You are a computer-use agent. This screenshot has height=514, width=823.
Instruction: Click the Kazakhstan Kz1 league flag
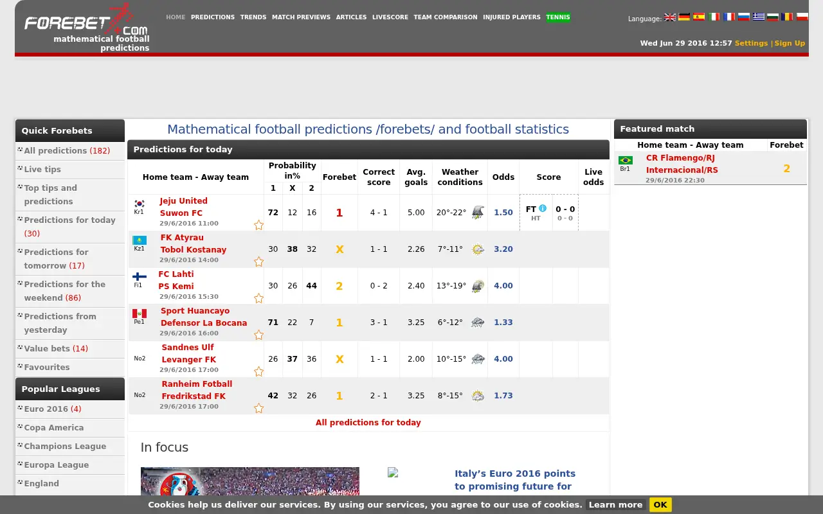pos(140,240)
